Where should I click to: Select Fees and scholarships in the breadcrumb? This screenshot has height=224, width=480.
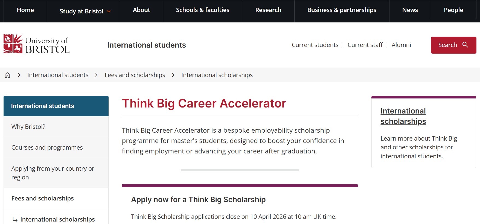coord(135,75)
